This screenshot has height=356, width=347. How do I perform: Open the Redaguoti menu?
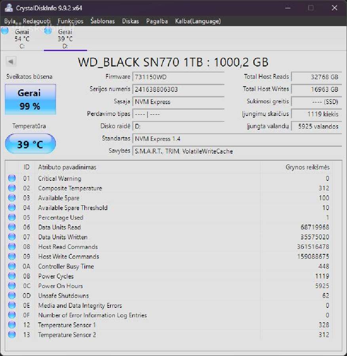(36, 21)
